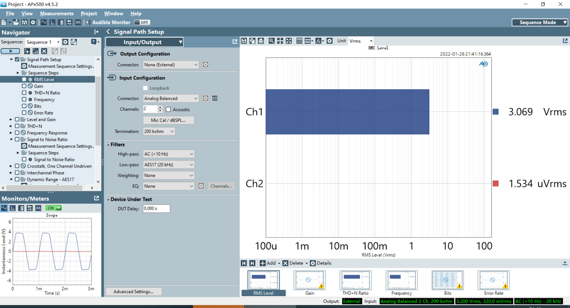The image size is (570, 308).
Task: Select the FFT icon in Monitors/Meters toolbar
Action: [12, 208]
